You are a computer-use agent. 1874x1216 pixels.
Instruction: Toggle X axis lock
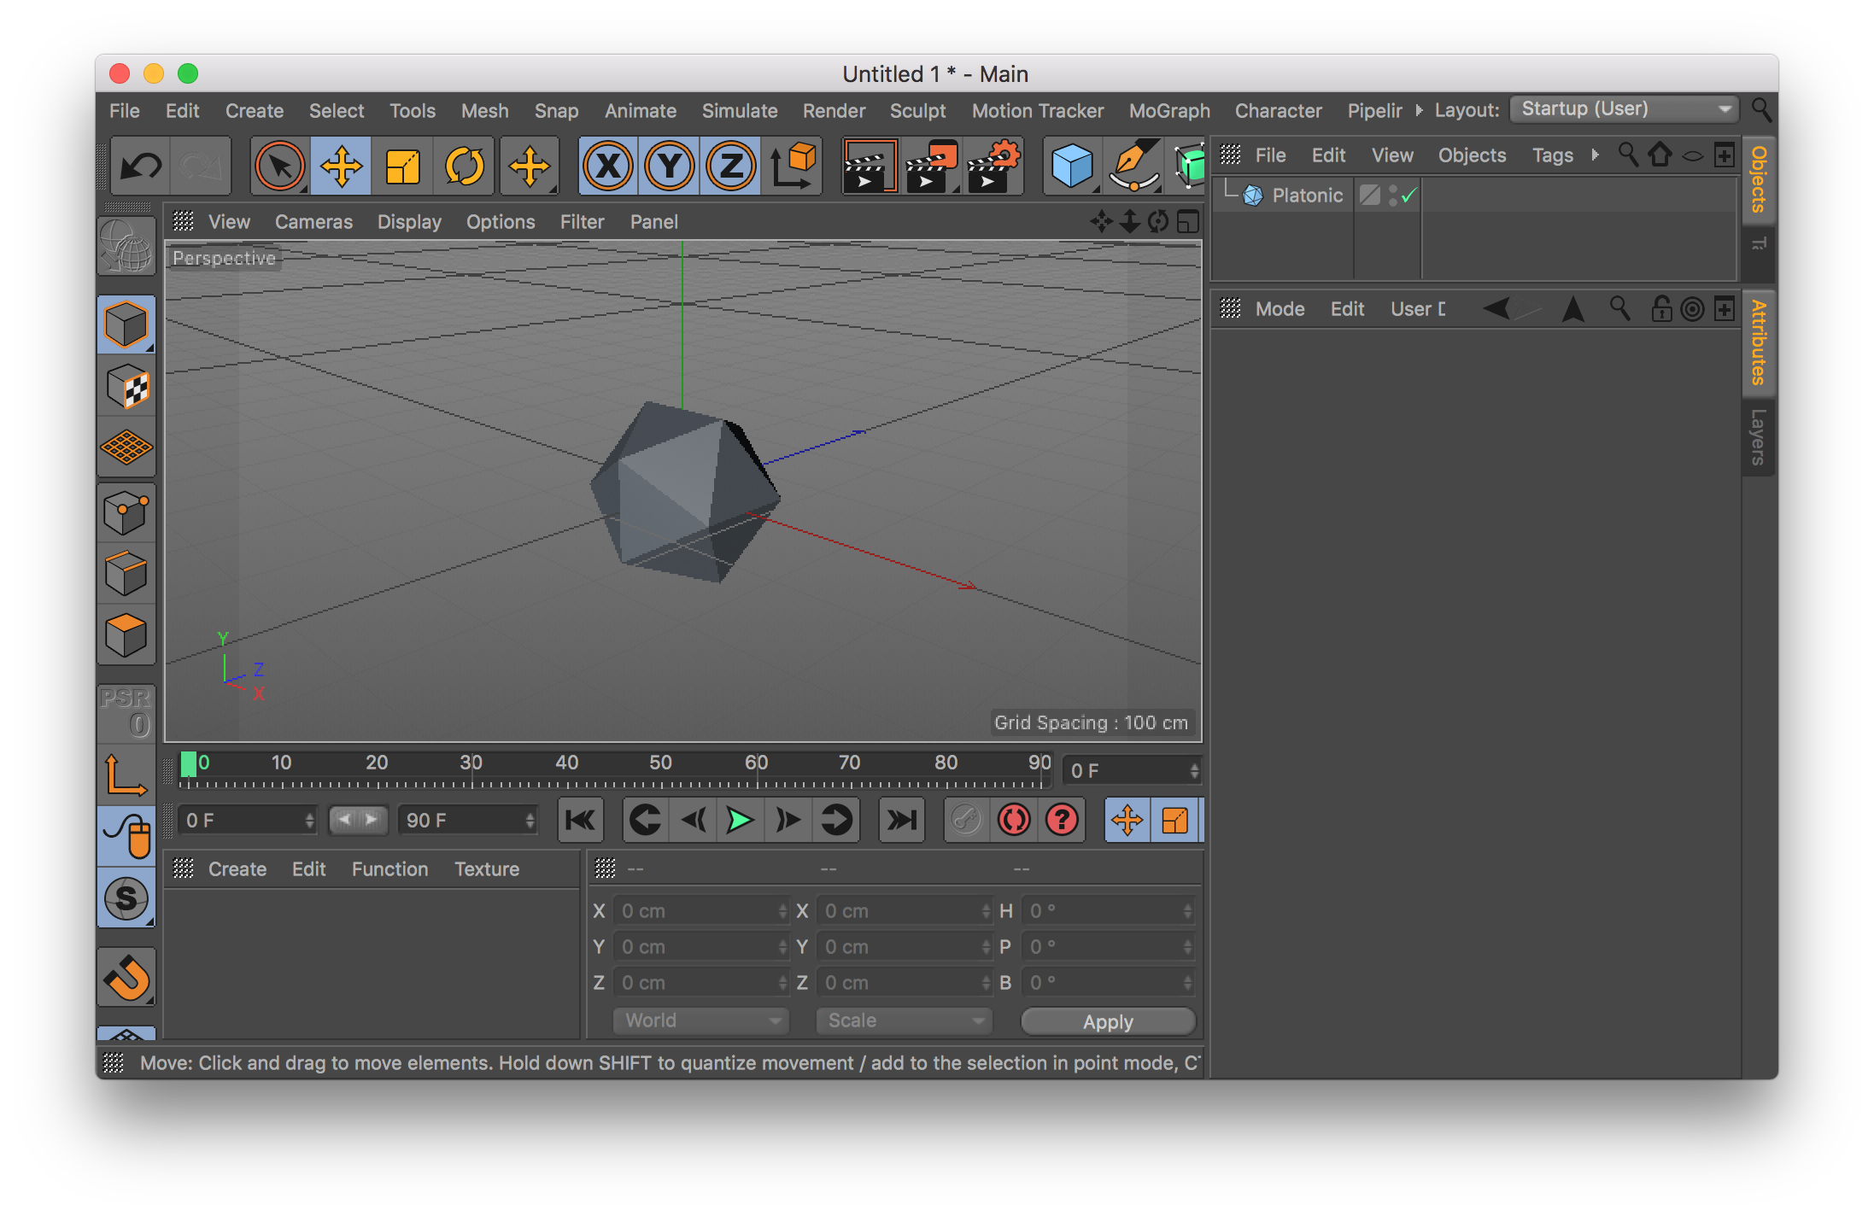[608, 167]
